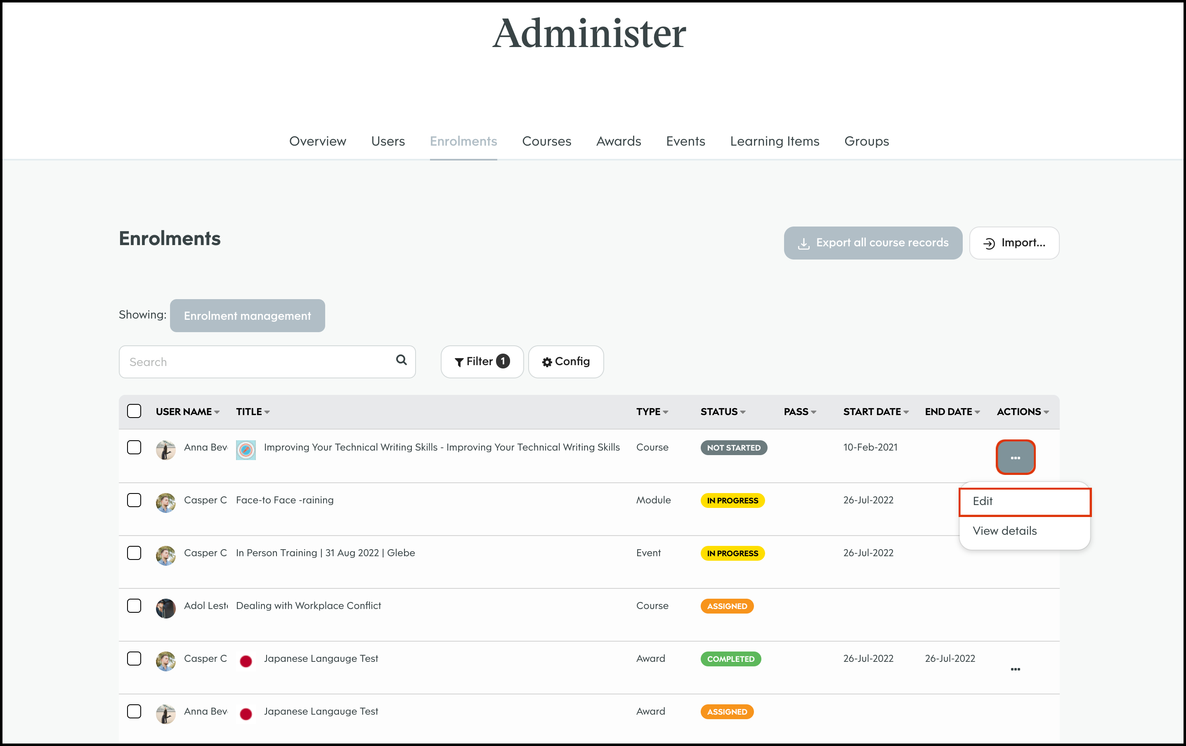The height and width of the screenshot is (746, 1186).
Task: Expand the START DATE column sort arrow
Action: 906,412
